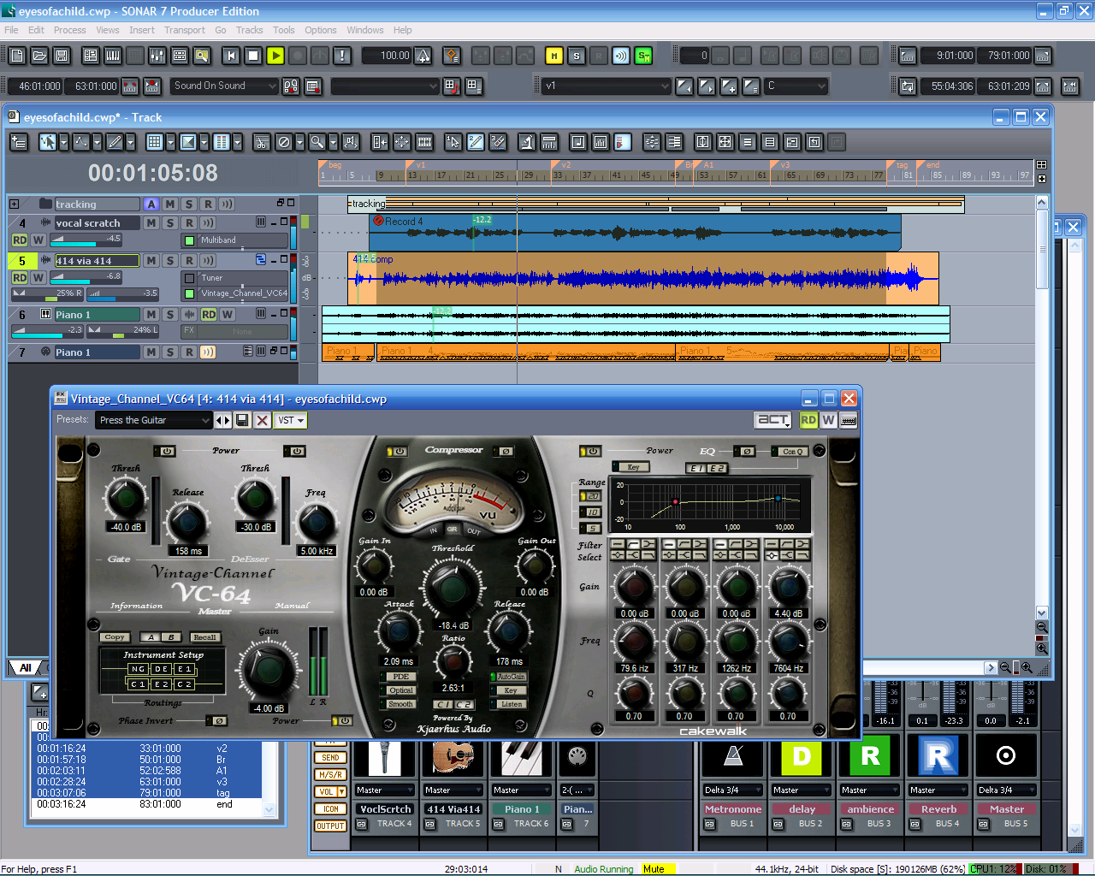Open the Metronome bus Delta 3/4 output dropdown
This screenshot has width=1095, height=876.
point(733,790)
